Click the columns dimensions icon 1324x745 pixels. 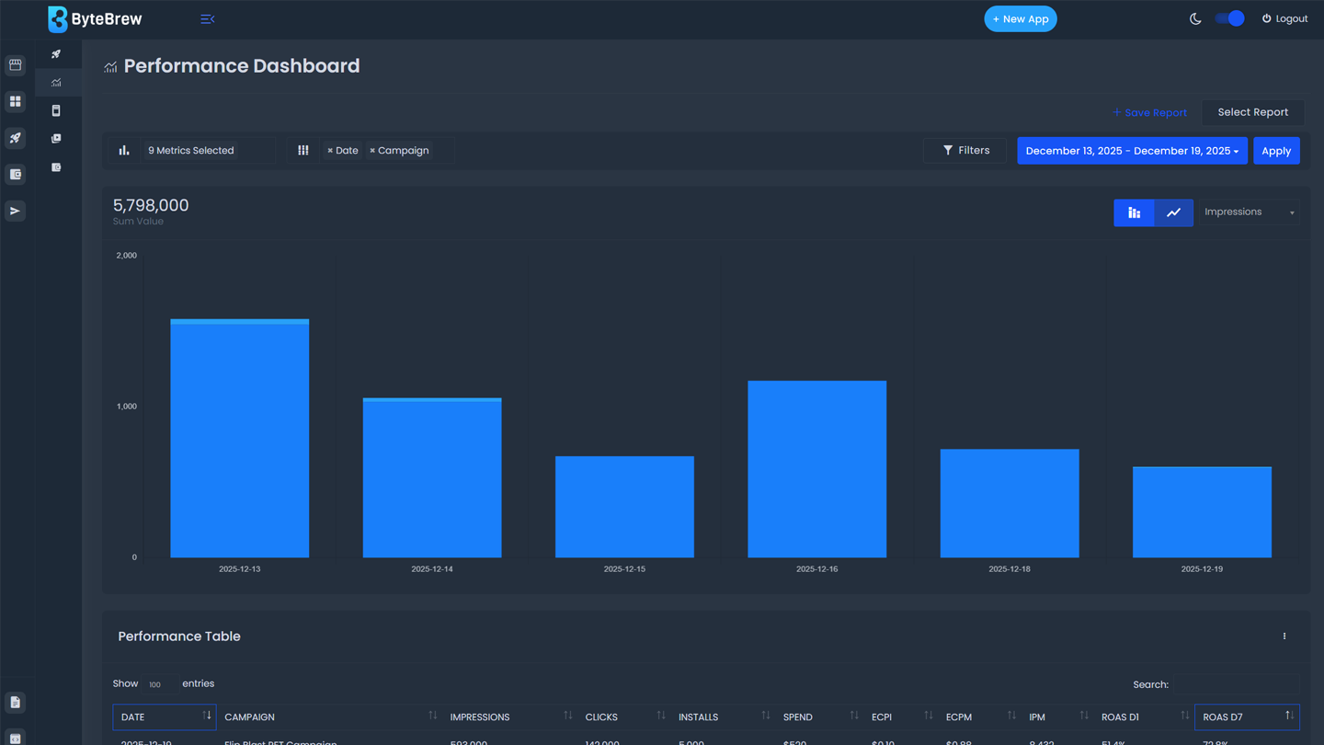[303, 150]
